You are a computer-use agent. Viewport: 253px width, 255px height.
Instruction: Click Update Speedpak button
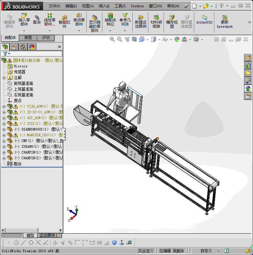225,22
